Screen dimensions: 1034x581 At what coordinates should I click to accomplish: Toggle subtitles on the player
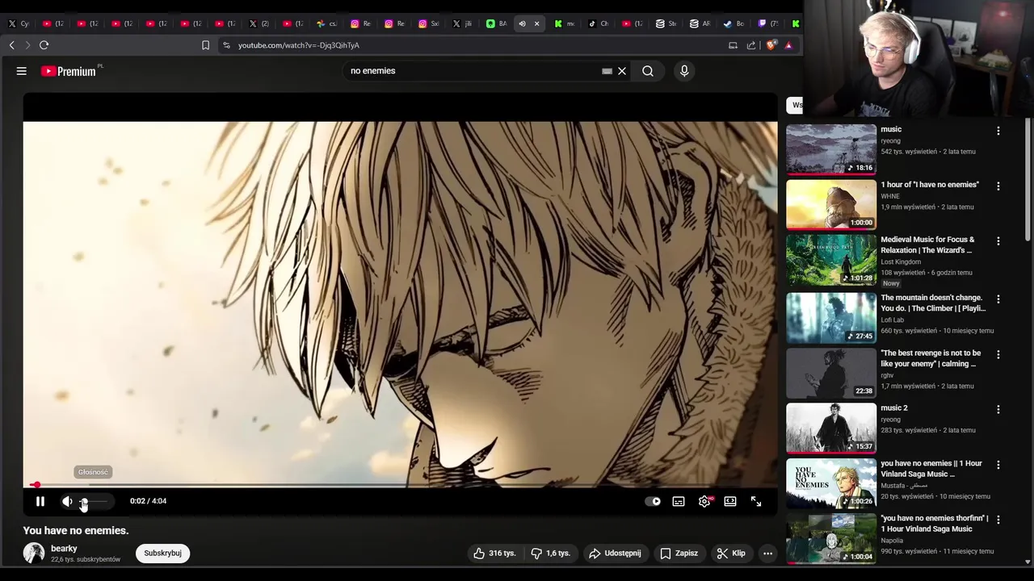679,501
